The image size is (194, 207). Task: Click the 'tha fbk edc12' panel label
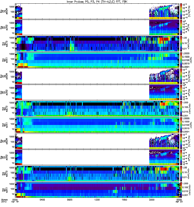click(5, 44)
